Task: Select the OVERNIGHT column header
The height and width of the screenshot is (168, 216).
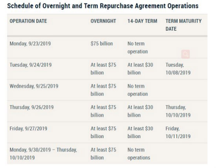Action: [103, 21]
